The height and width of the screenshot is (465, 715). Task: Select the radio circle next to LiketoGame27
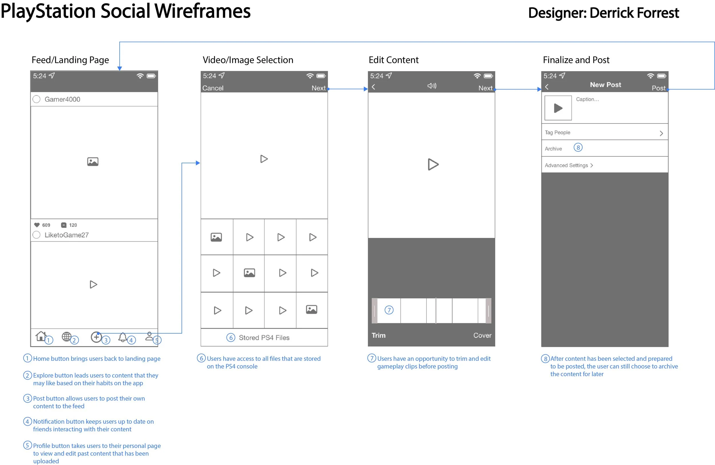tap(36, 235)
